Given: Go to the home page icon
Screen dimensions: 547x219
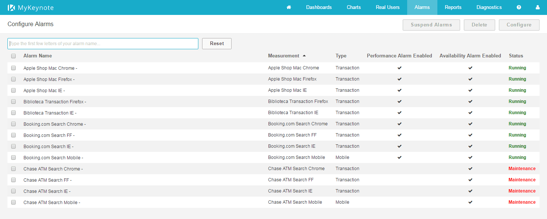Looking at the screenshot, I should (x=289, y=7).
